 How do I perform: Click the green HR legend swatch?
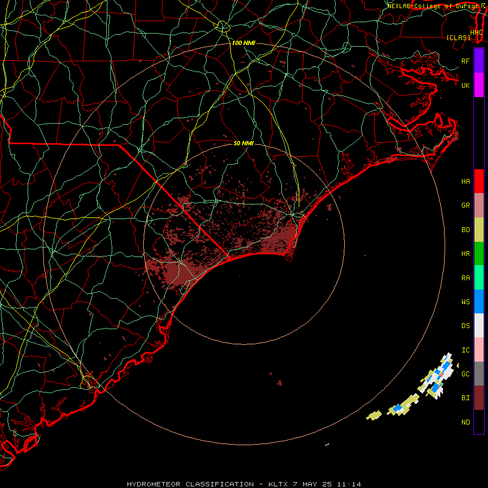(479, 254)
